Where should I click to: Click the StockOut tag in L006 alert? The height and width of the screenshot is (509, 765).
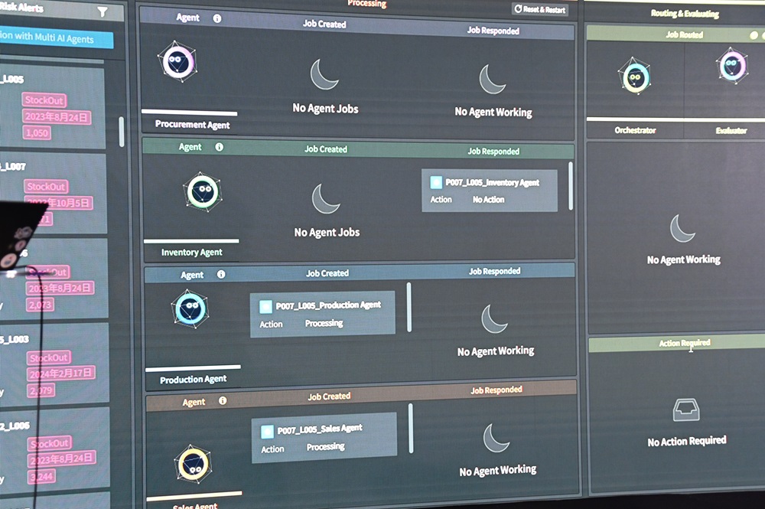pos(50,444)
